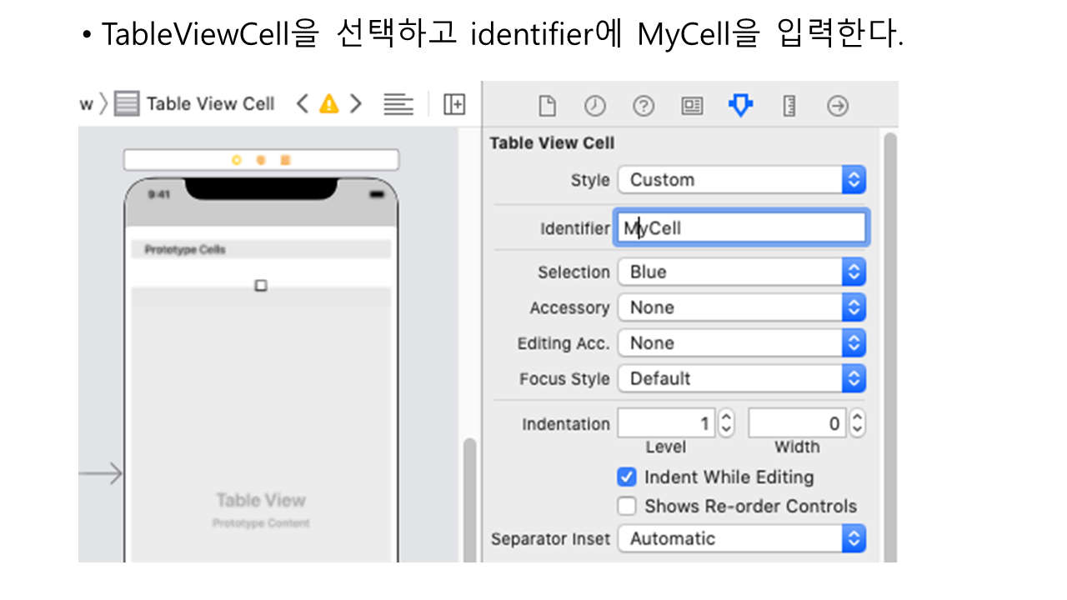Image resolution: width=1067 pixels, height=600 pixels.
Task: Enable Shows Re-order Controls checkbox
Action: [x=627, y=507]
